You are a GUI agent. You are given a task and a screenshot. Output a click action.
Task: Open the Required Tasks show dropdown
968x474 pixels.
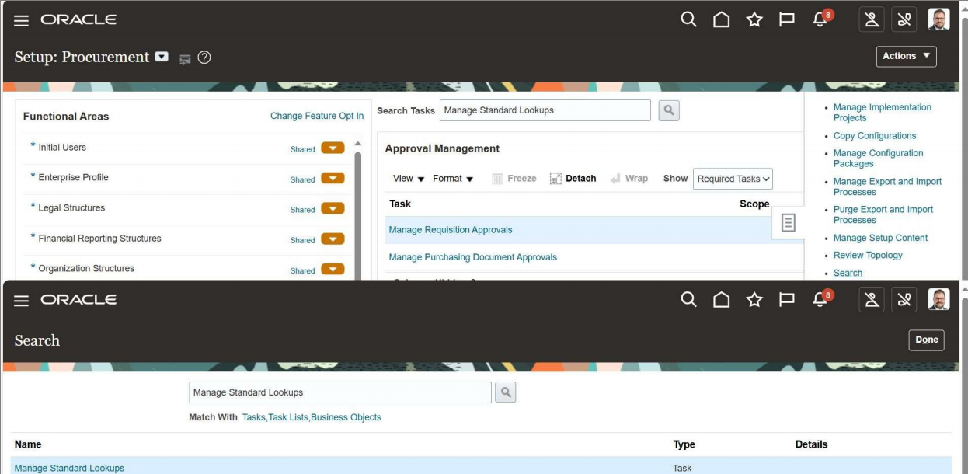731,178
